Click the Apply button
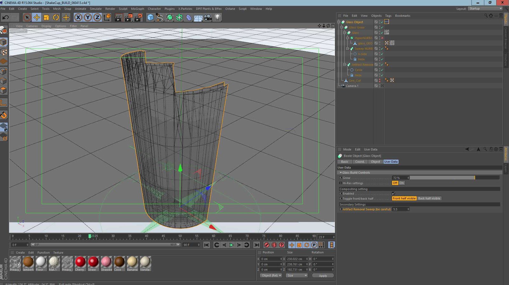The width and height of the screenshot is (509, 285). coord(323,276)
